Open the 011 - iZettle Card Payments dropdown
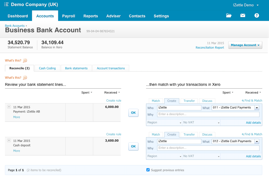 (x=257, y=108)
